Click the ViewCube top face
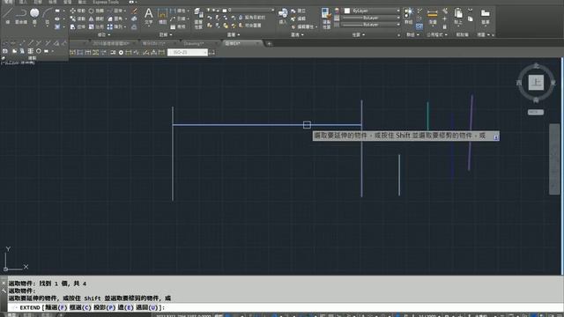The image size is (564, 317). 536,82
